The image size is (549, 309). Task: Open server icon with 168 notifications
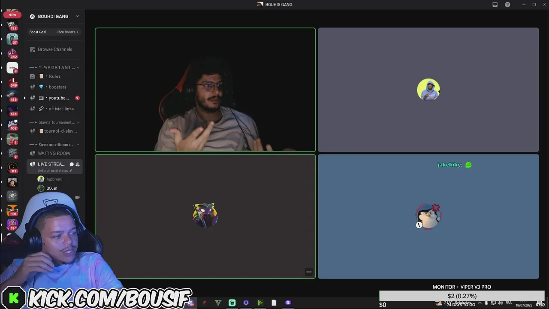tap(12, 96)
